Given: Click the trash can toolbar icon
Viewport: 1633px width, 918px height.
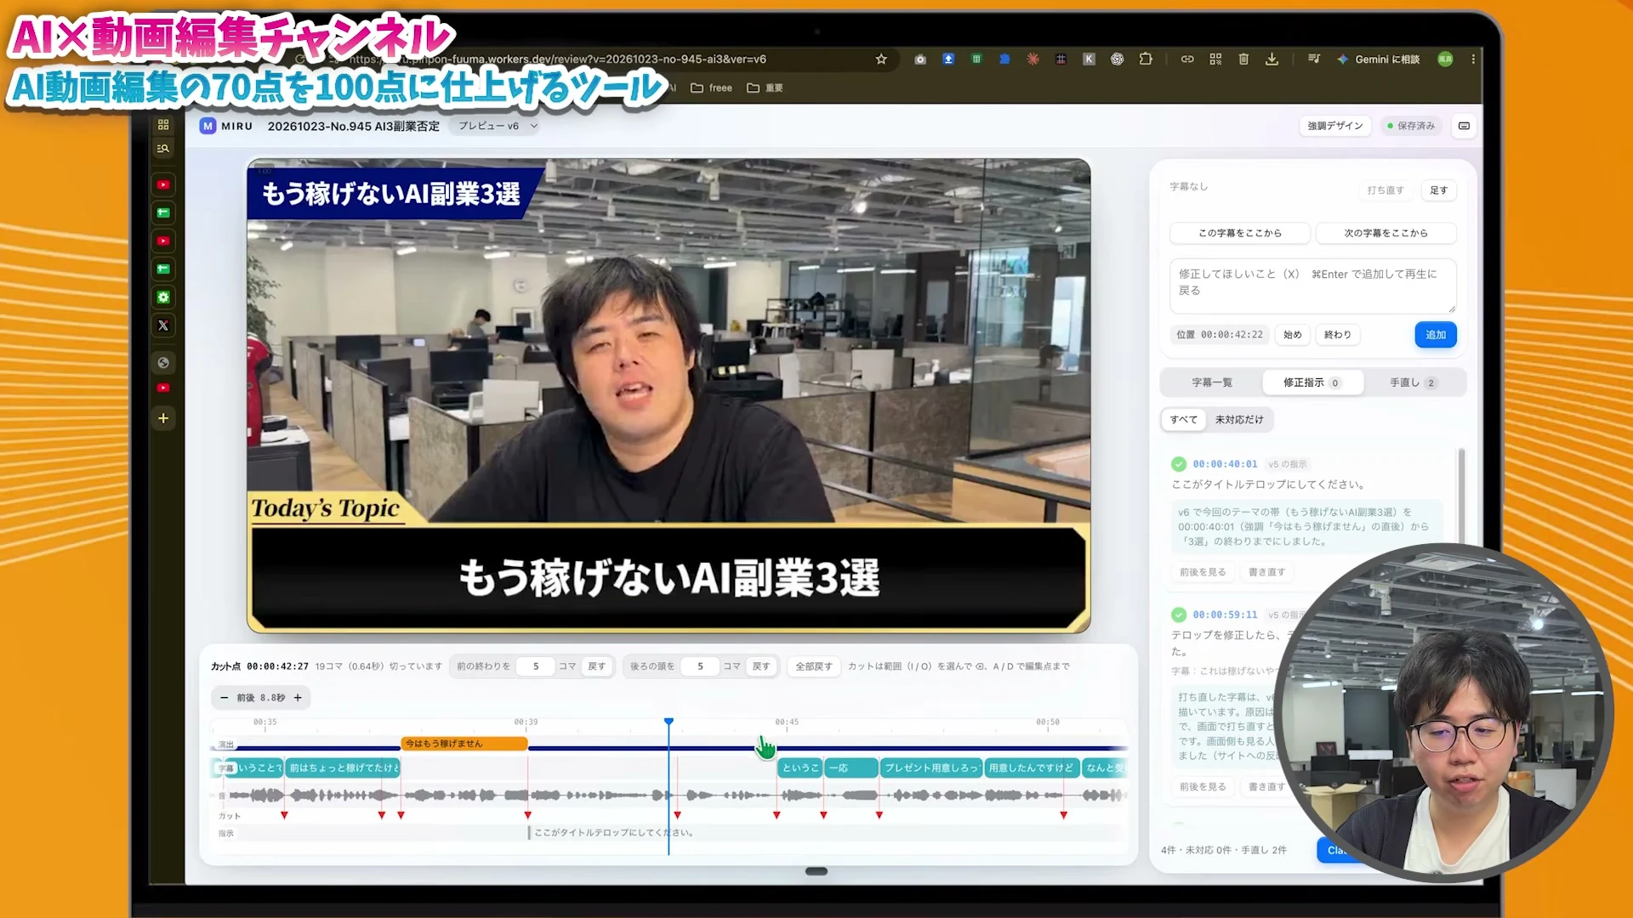Looking at the screenshot, I should (1243, 59).
